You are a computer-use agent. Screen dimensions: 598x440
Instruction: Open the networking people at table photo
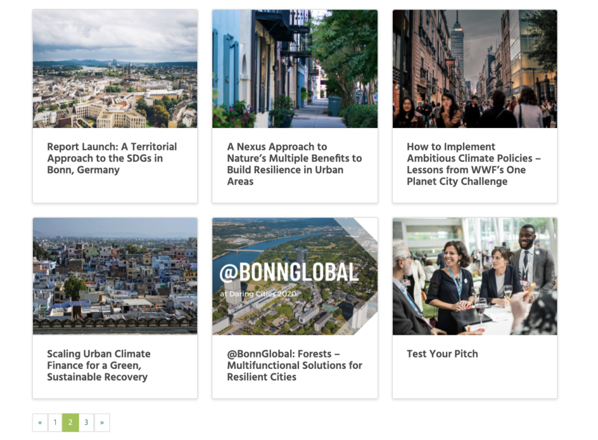pos(475,276)
